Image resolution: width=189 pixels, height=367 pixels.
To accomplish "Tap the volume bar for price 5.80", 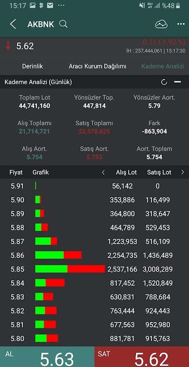I will 47,338.
